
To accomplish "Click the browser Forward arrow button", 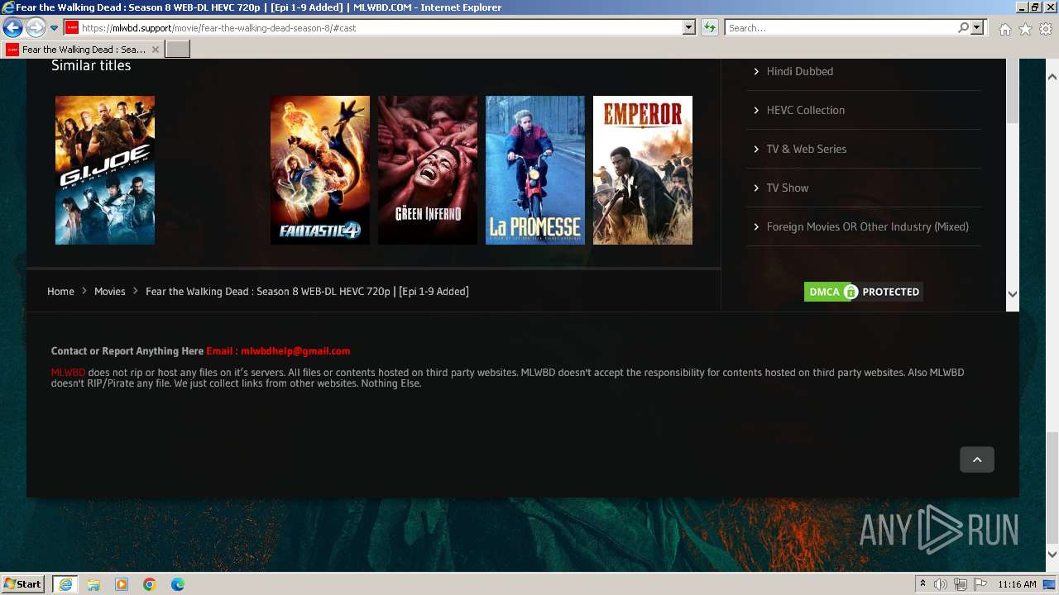I will (x=35, y=28).
